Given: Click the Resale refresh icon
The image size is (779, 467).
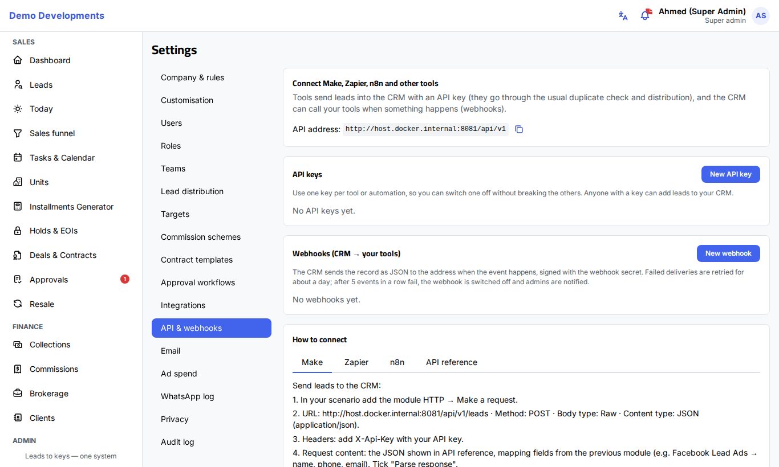Looking at the screenshot, I should pos(18,304).
